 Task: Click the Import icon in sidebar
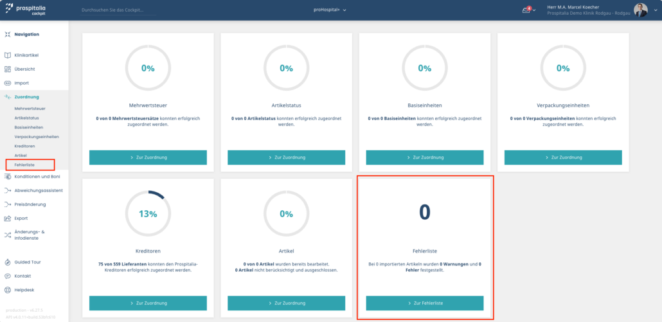[7, 83]
